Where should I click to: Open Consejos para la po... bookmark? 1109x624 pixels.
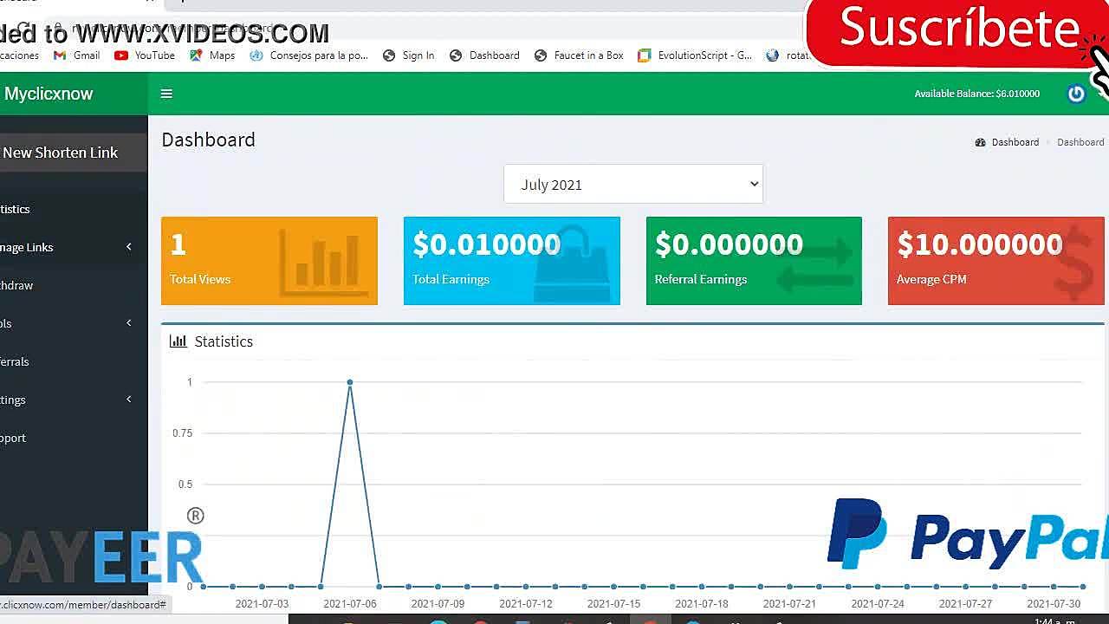(x=308, y=55)
